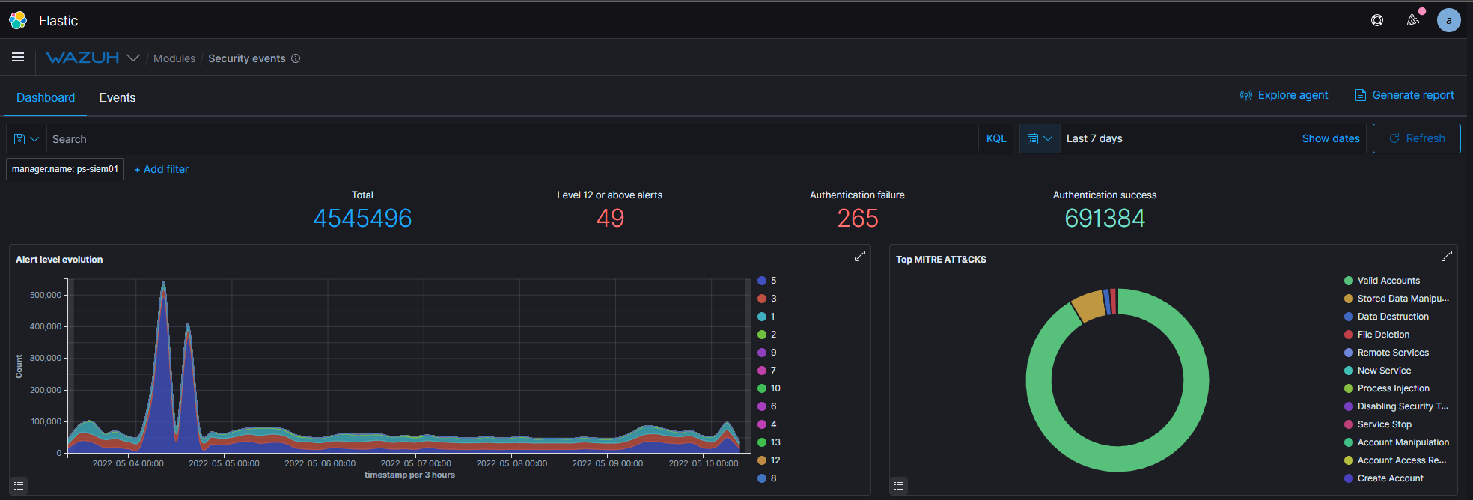Open the hamburger navigation menu
Viewport: 1473px width, 500px height.
[18, 57]
